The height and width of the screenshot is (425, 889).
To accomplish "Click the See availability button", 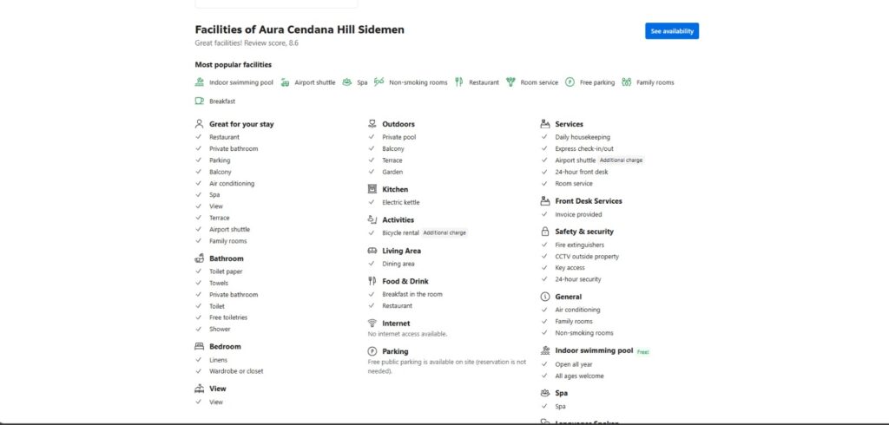I will click(671, 31).
